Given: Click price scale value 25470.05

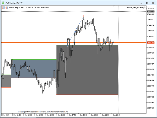Looking at the screenshot, I should [150, 20].
